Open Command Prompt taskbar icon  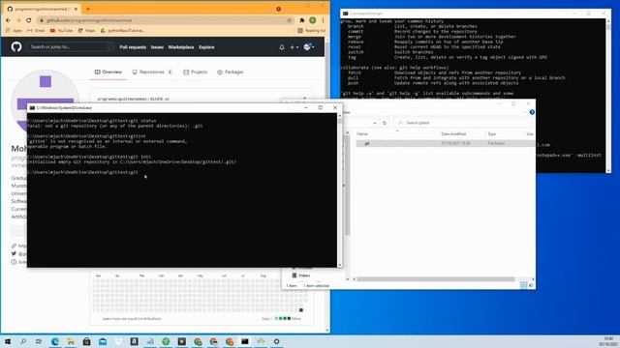click(x=245, y=341)
